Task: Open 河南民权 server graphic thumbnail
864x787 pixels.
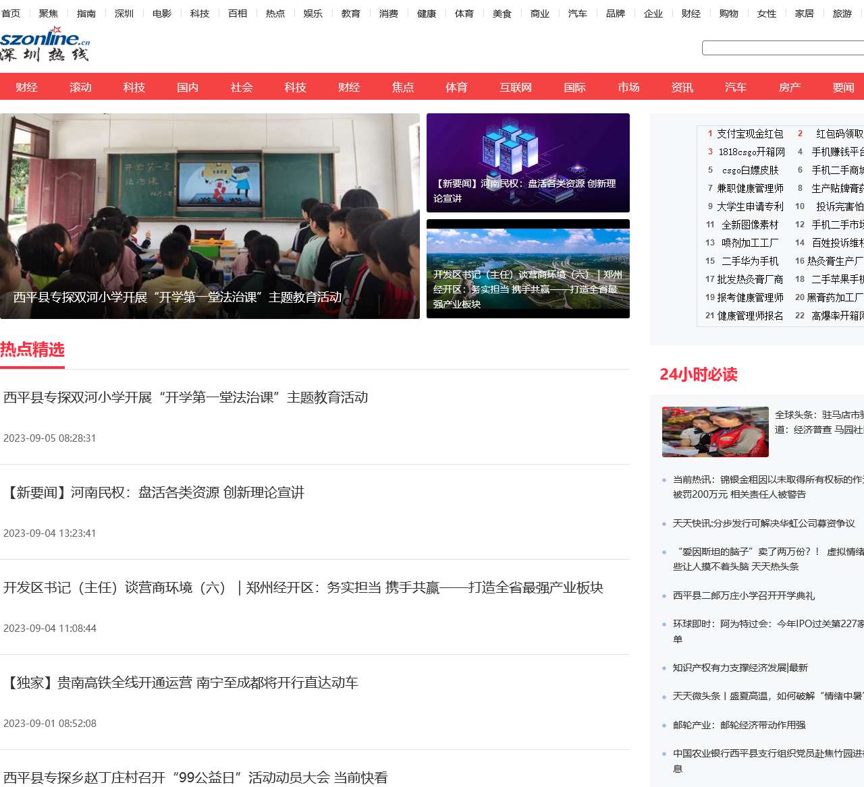Action: click(x=528, y=163)
